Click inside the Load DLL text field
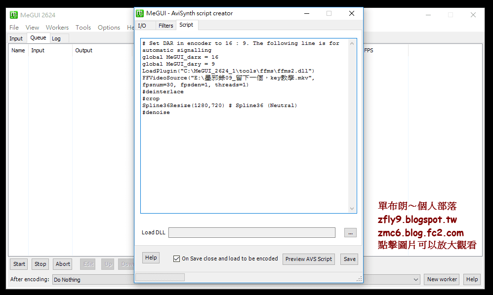 coord(252,233)
